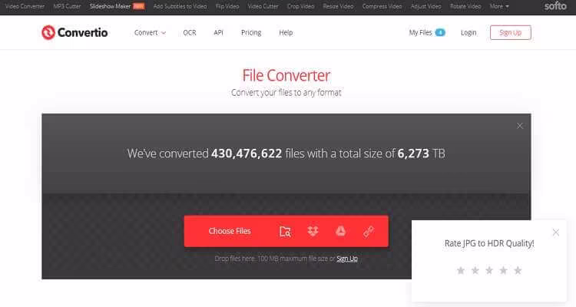Click the Convertio logo icon
The height and width of the screenshot is (307, 576).
[48, 32]
